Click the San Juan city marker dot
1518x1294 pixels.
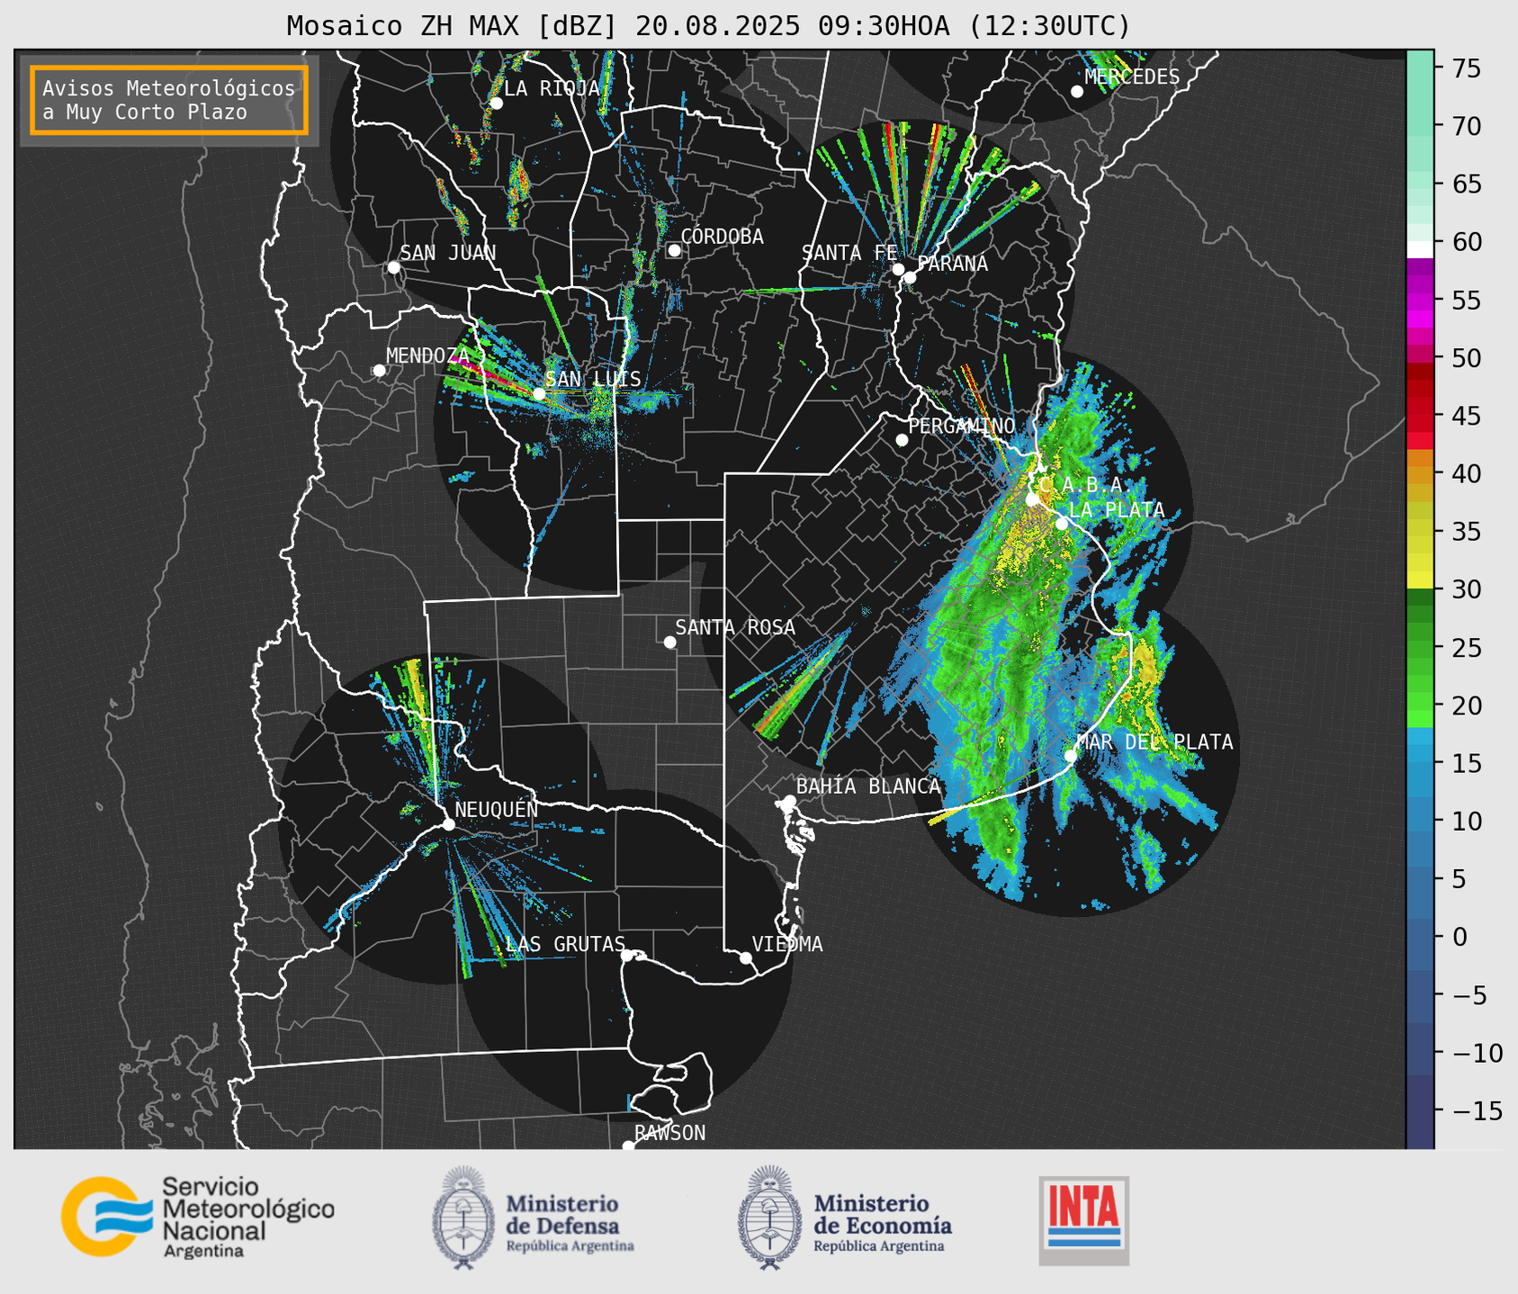393,267
